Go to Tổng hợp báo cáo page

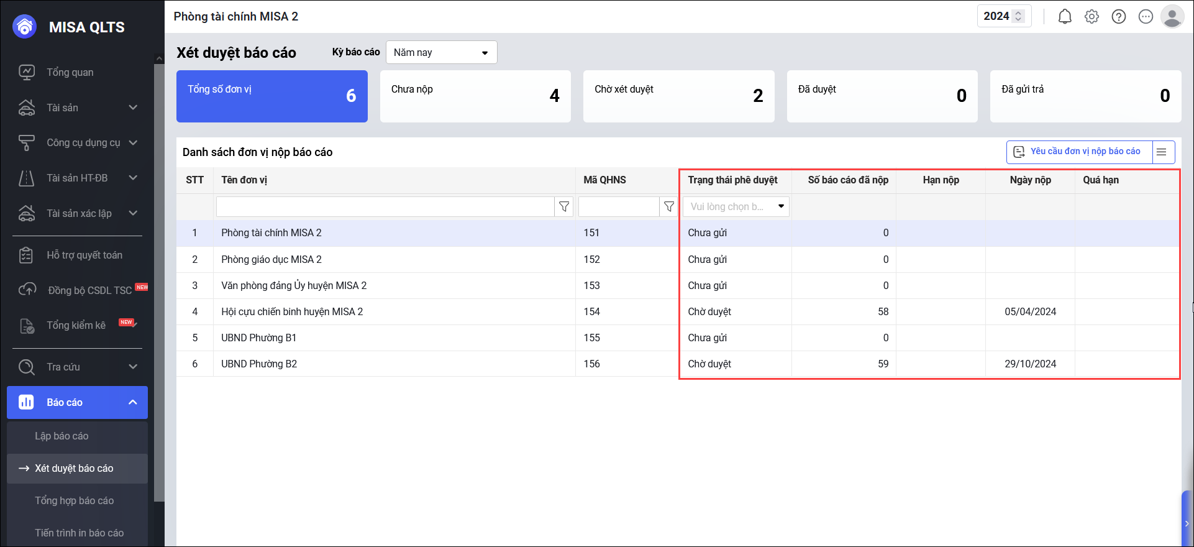click(x=75, y=501)
